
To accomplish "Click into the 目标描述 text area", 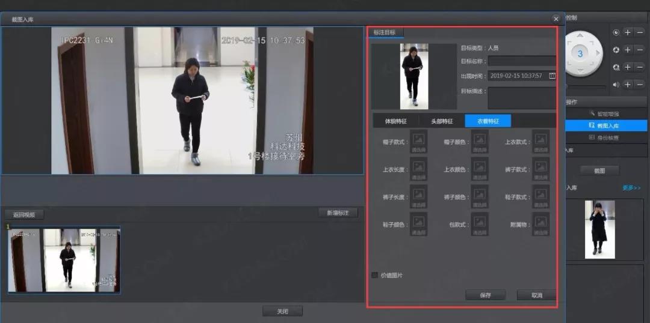I will coord(522,98).
